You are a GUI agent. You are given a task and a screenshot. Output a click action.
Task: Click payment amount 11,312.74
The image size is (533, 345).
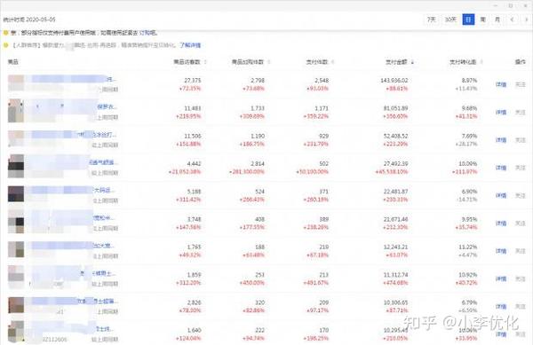point(395,275)
